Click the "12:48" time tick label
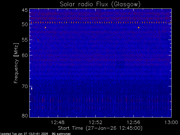 pos(58,122)
